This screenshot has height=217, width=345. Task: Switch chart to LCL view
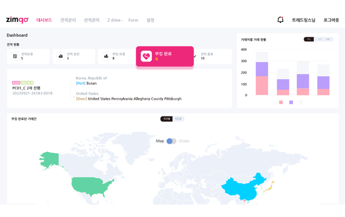point(320,39)
